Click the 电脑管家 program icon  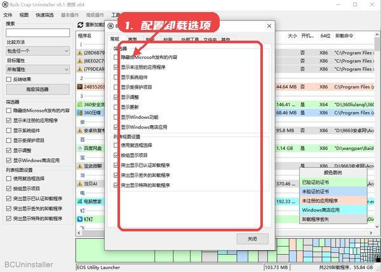[80, 201]
